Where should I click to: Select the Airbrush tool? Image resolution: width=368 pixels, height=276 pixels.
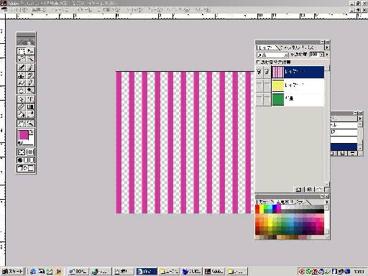pos(22,68)
